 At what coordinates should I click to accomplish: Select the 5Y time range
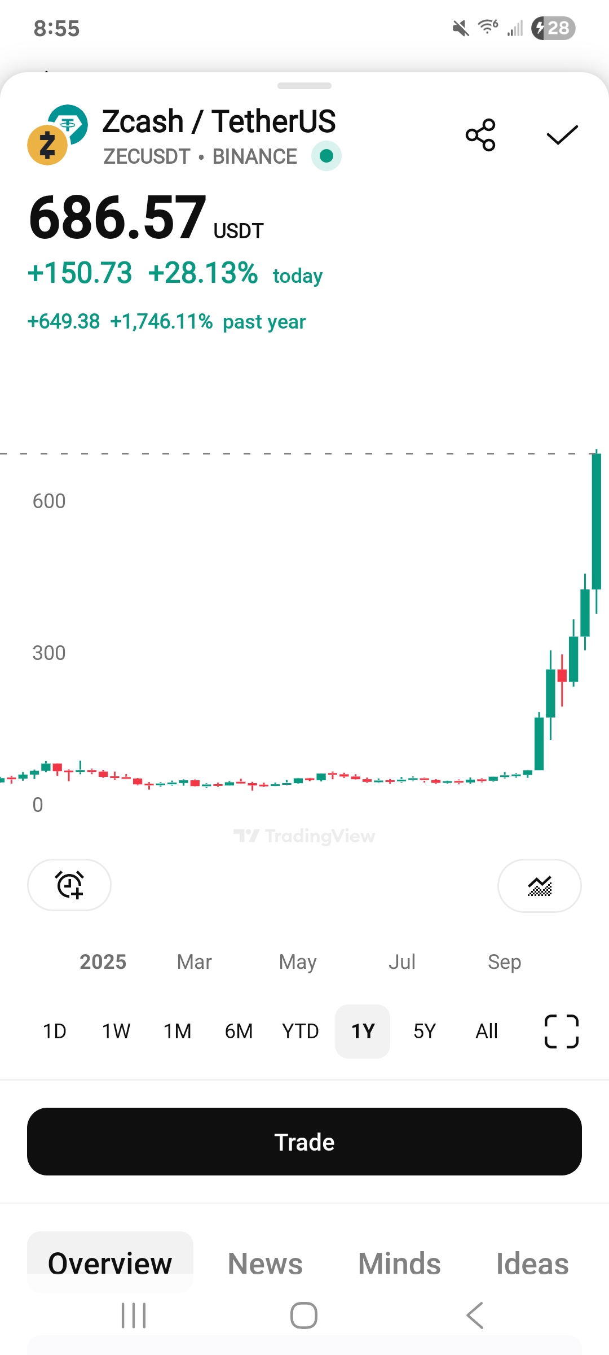tap(425, 1031)
